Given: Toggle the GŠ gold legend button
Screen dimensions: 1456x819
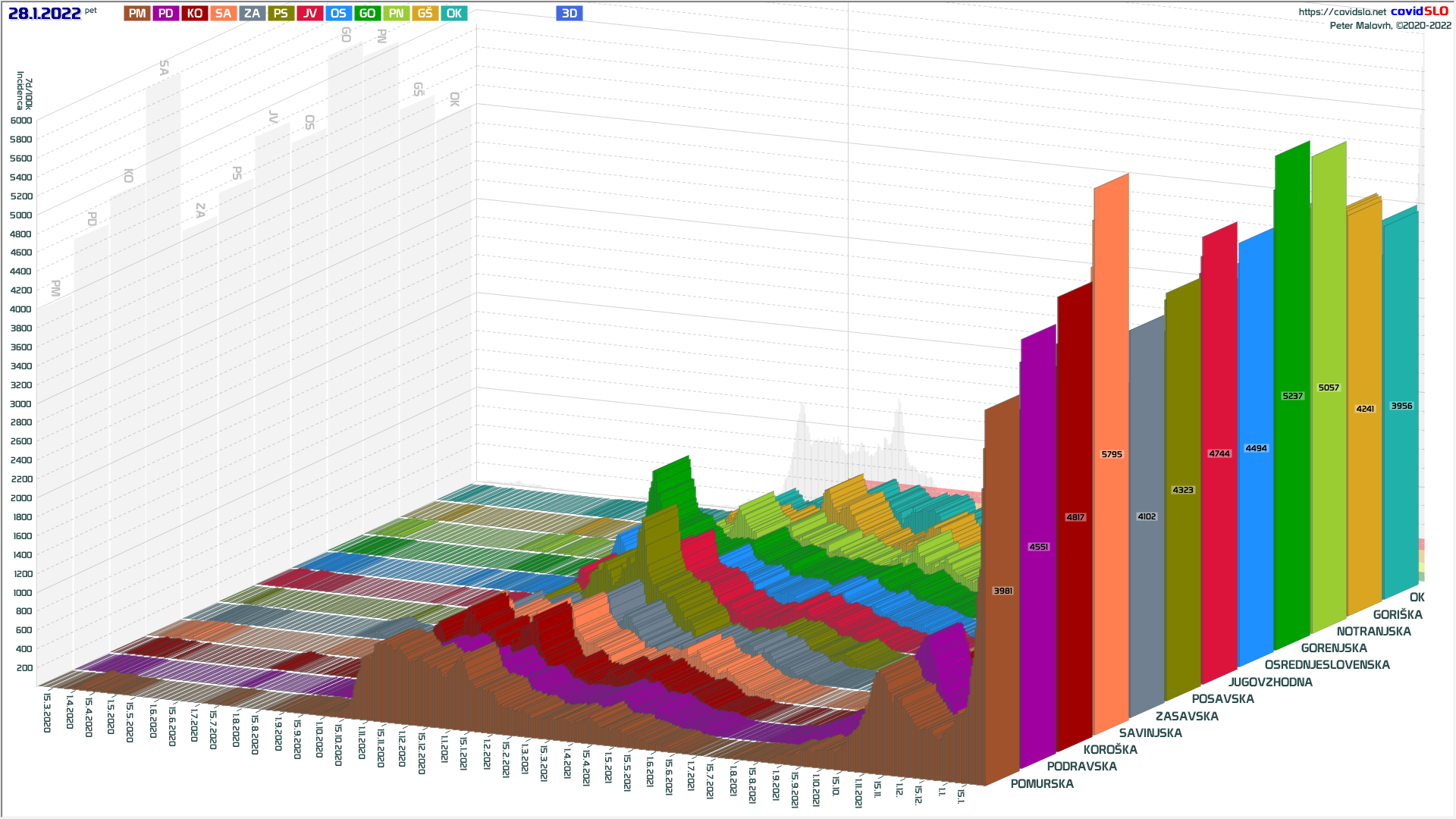Looking at the screenshot, I should coord(425,14).
